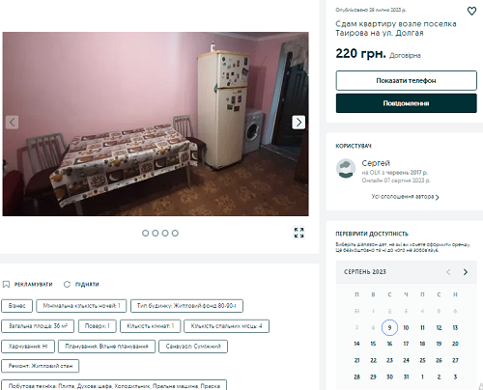The image size is (483, 390).
Task: Go to next calendar month
Action: point(466,272)
